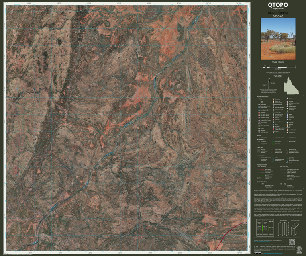Click the yellow City symbol in legend

pyautogui.click(x=259, y=100)
